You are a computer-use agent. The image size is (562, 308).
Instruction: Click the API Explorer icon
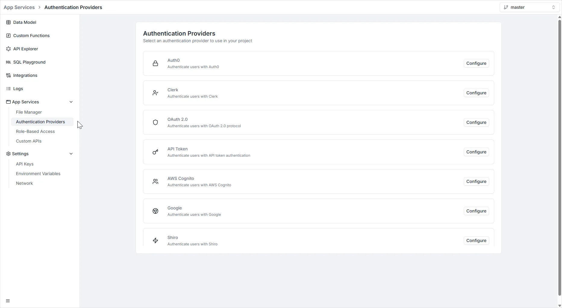click(8, 49)
